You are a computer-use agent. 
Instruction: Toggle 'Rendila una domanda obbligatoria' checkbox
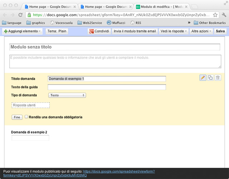(x=26, y=117)
